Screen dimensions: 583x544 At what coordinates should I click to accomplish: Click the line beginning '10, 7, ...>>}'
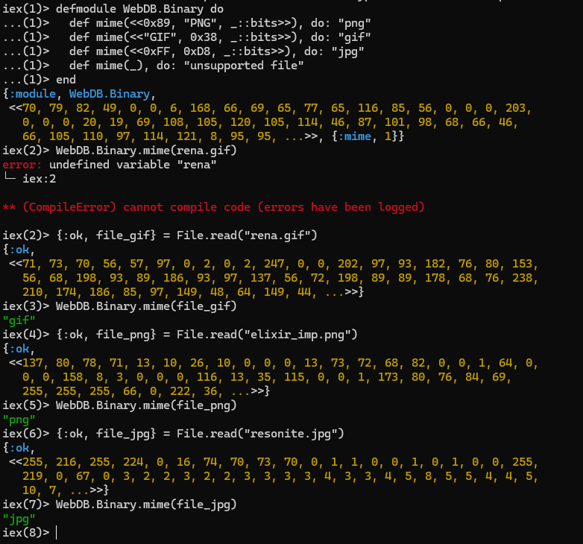pyautogui.click(x=66, y=490)
